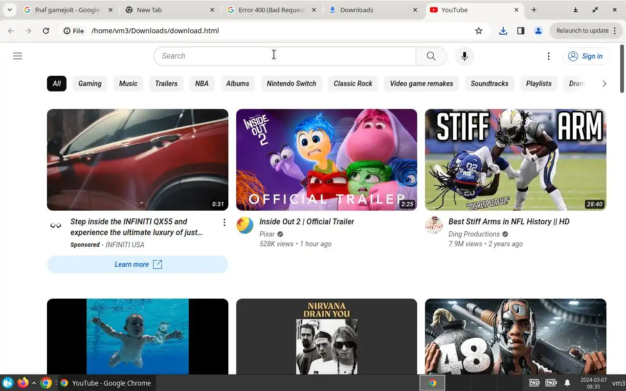Open 'Best Stiff Arms in NFL History' title
The width and height of the screenshot is (626, 391).
coord(509,222)
